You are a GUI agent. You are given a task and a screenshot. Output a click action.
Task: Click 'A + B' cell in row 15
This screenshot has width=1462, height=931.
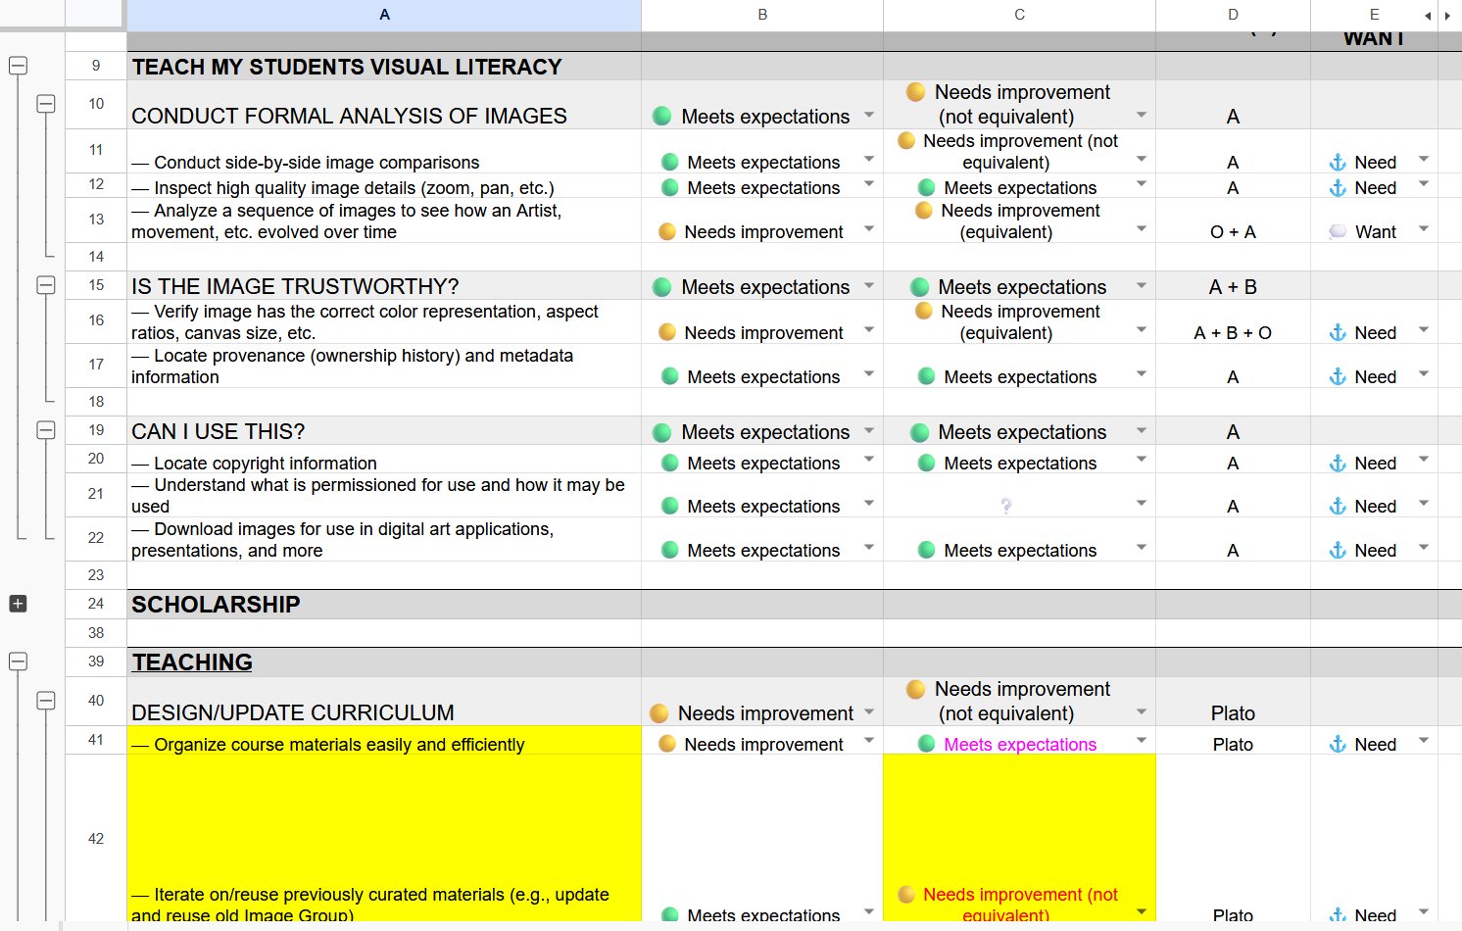coord(1233,286)
